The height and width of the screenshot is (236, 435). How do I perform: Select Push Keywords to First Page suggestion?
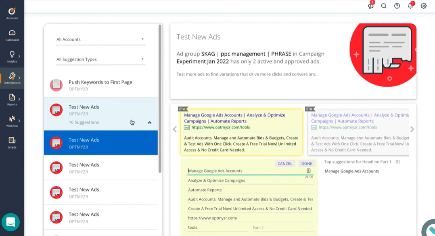[x=101, y=85]
